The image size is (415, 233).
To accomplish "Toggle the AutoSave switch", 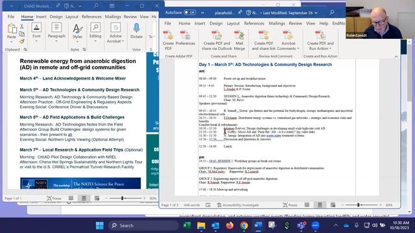I will click(189, 12).
